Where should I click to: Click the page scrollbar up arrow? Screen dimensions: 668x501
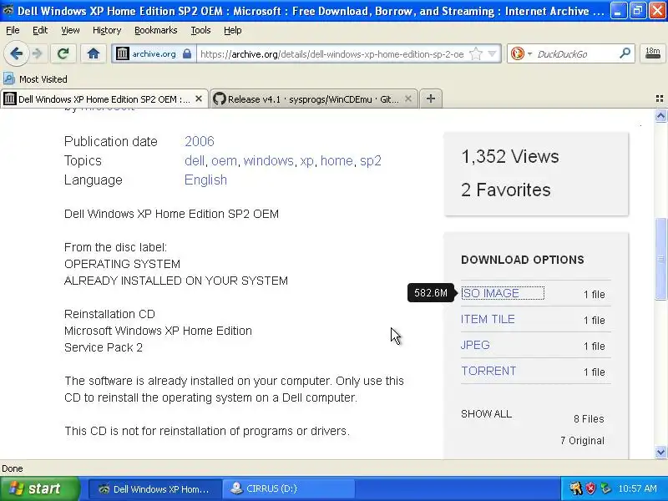[x=660, y=115]
